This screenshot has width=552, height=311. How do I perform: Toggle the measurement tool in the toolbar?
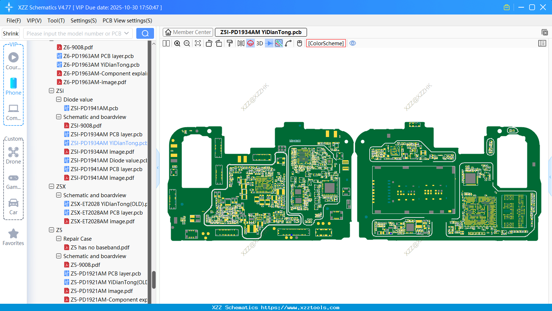(x=279, y=43)
